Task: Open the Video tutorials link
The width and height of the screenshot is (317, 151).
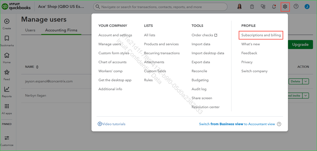Action: [x=112, y=124]
